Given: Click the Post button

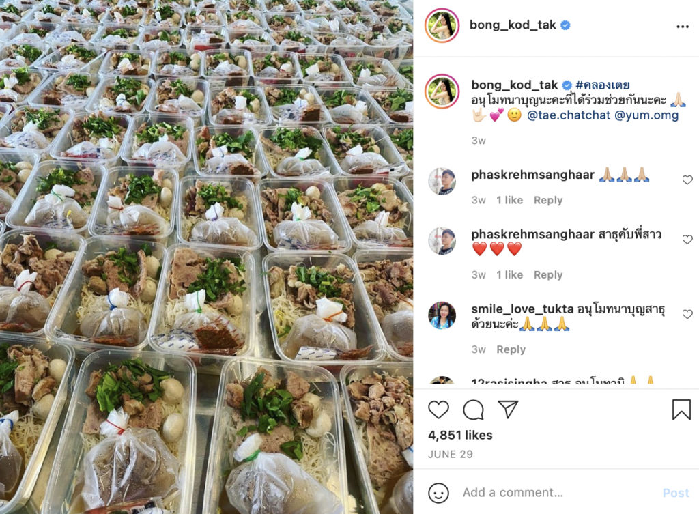Looking at the screenshot, I should coord(676,493).
